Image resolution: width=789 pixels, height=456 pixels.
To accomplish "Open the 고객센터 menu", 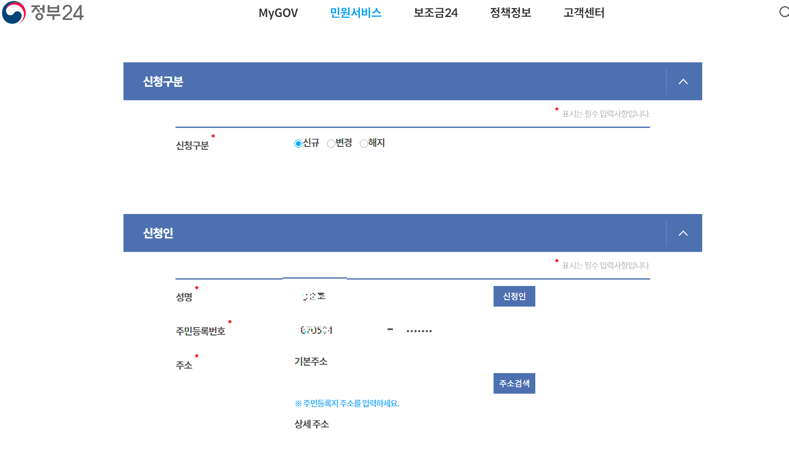I will (584, 13).
